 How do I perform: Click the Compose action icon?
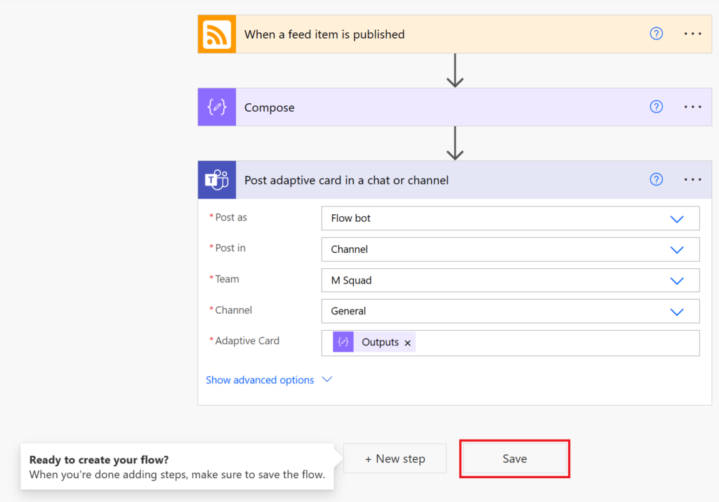pyautogui.click(x=216, y=107)
